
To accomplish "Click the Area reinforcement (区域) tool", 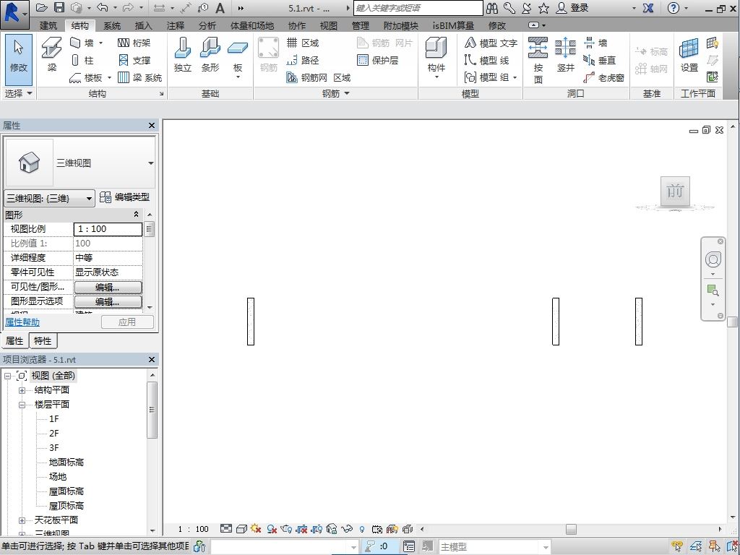I will point(303,43).
